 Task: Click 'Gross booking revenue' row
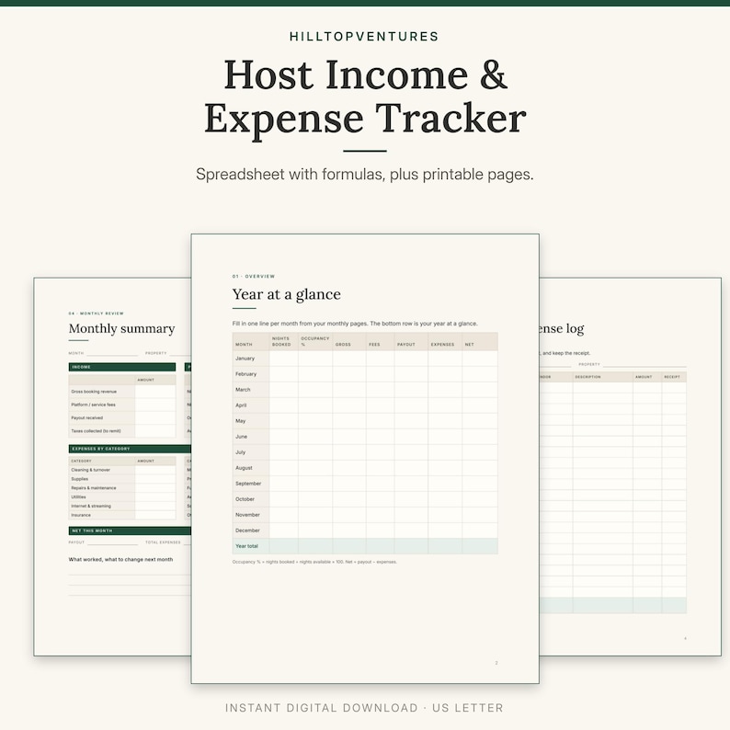122,392
